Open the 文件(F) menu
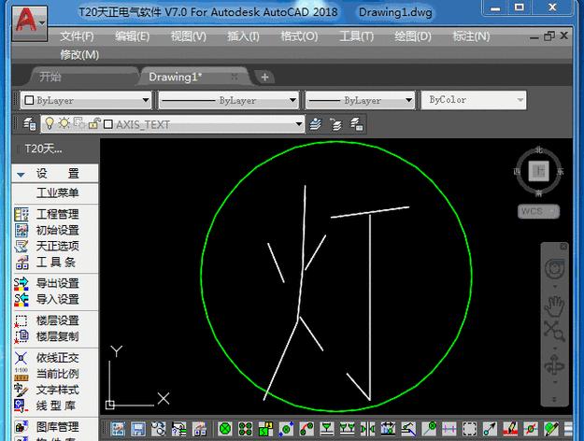The width and height of the screenshot is (584, 441). coord(77,36)
